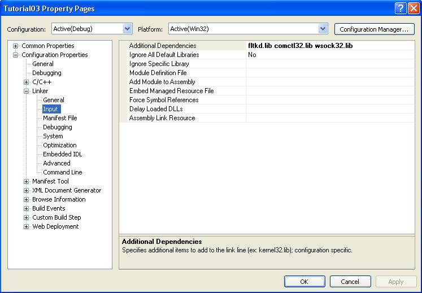Select Debugging under Configuration Properties

tap(47, 73)
